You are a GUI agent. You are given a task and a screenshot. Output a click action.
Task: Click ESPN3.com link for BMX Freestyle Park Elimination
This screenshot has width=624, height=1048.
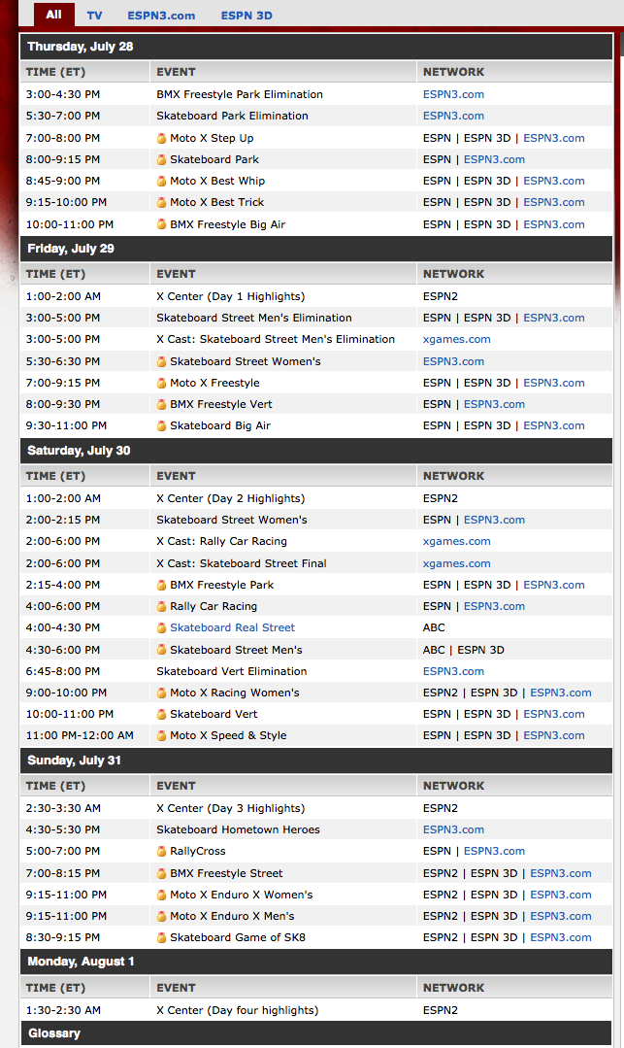point(453,94)
